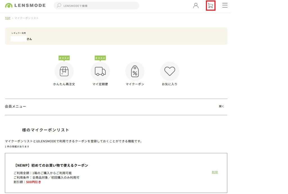Viewport: 288px width, 194px height.
Task: Open the shopping cart icon
Action: click(x=210, y=6)
